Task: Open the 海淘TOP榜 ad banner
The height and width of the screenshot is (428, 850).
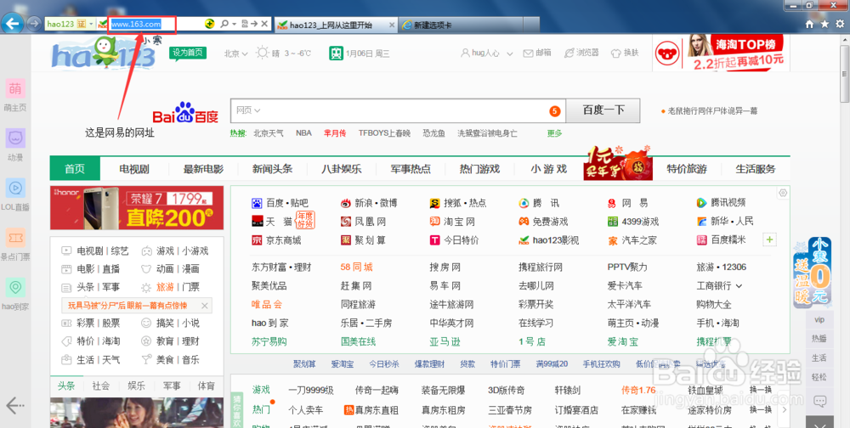Action: [x=722, y=53]
